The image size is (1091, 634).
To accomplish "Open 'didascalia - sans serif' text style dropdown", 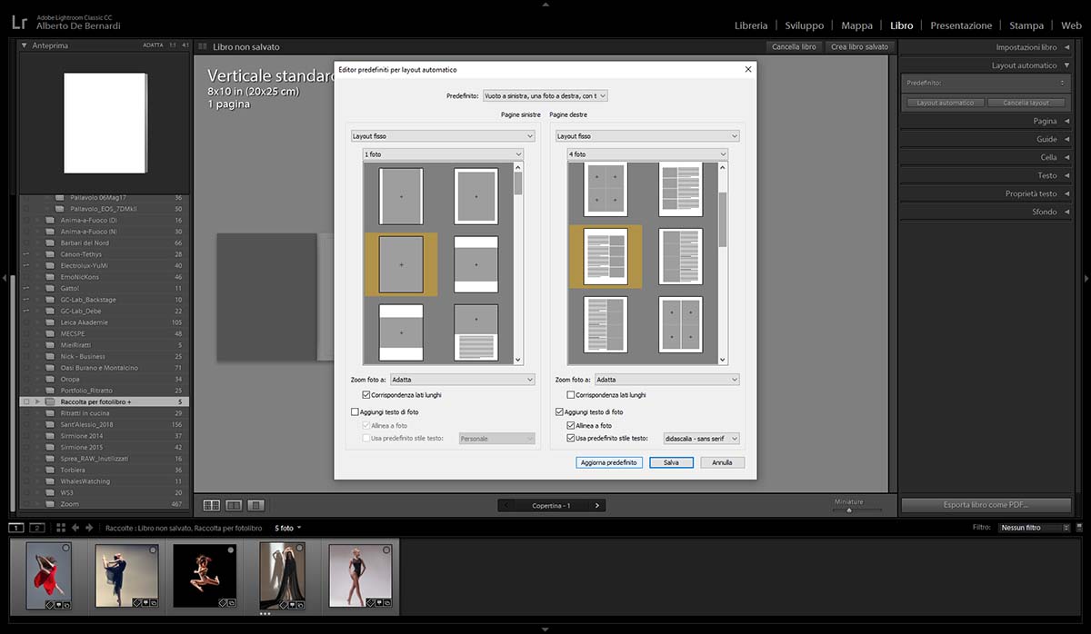I will pyautogui.click(x=701, y=439).
